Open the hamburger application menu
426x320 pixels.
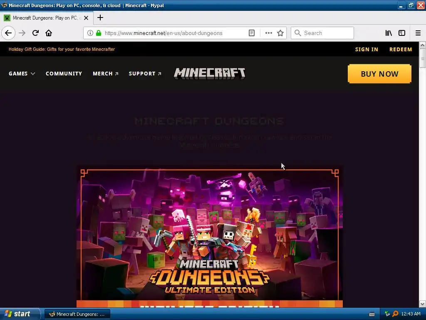click(x=418, y=33)
